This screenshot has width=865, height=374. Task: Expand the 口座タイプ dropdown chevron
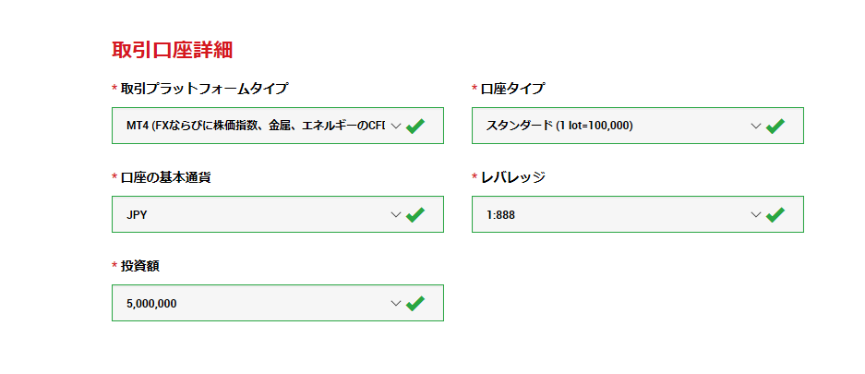pos(756,126)
